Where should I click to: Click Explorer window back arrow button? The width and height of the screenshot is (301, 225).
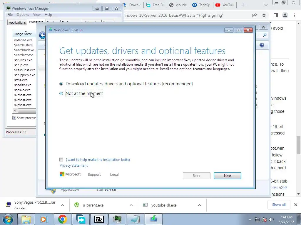pos(42,35)
